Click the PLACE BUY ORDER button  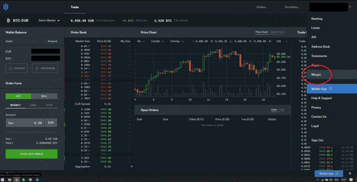pyautogui.click(x=31, y=154)
